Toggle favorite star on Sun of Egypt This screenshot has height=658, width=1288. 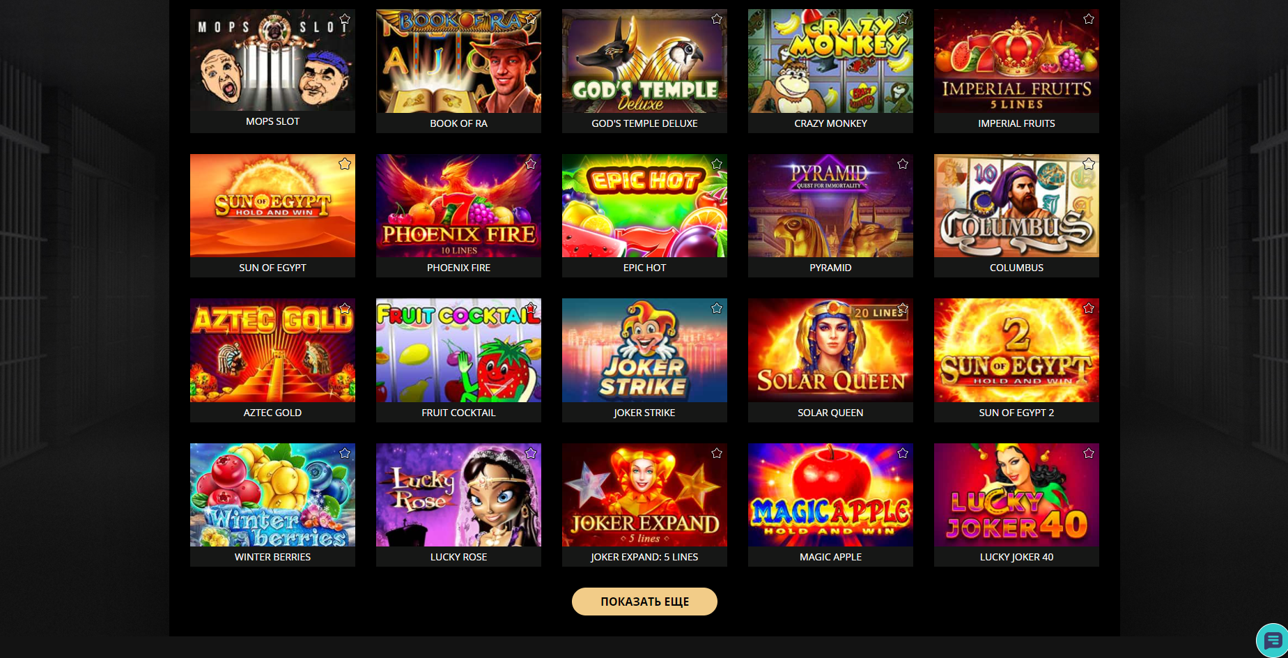click(x=345, y=164)
